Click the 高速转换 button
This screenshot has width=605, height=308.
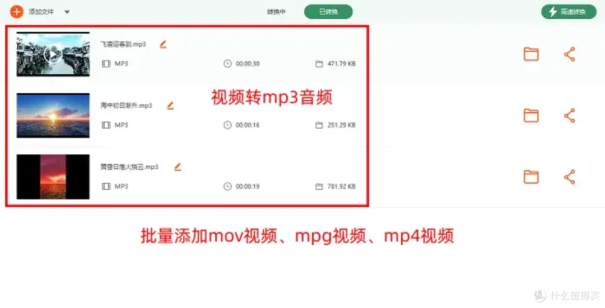click(569, 12)
